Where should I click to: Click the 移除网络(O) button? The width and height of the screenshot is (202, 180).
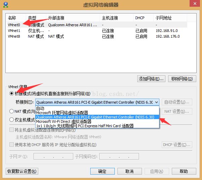182,79
